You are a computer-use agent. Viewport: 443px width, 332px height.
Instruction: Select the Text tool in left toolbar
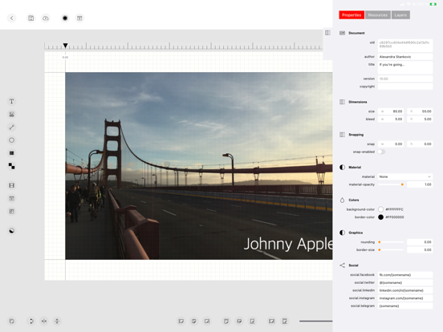click(x=11, y=101)
